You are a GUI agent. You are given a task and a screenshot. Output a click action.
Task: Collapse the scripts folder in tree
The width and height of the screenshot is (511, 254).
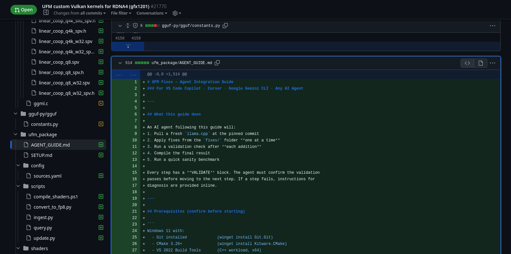coord(18,186)
